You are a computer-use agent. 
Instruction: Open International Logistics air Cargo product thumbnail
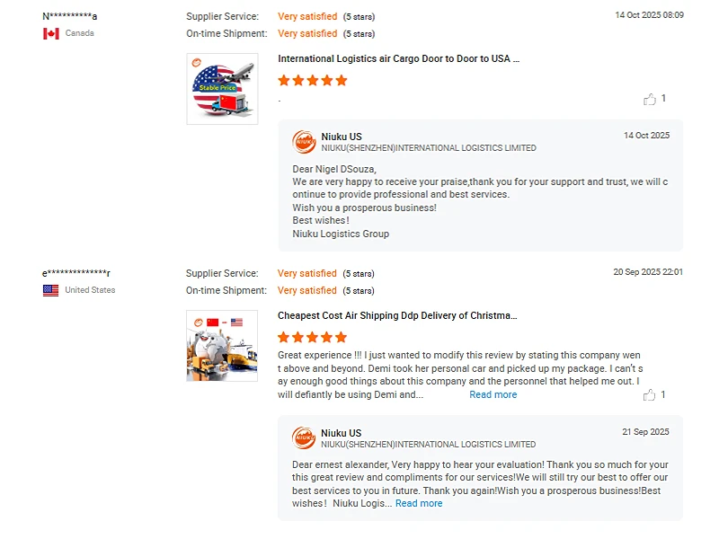click(222, 89)
